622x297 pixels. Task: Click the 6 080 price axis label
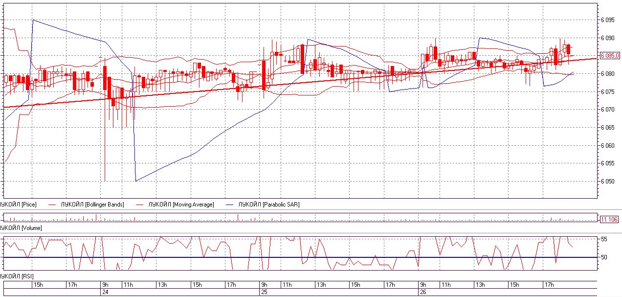[607, 74]
